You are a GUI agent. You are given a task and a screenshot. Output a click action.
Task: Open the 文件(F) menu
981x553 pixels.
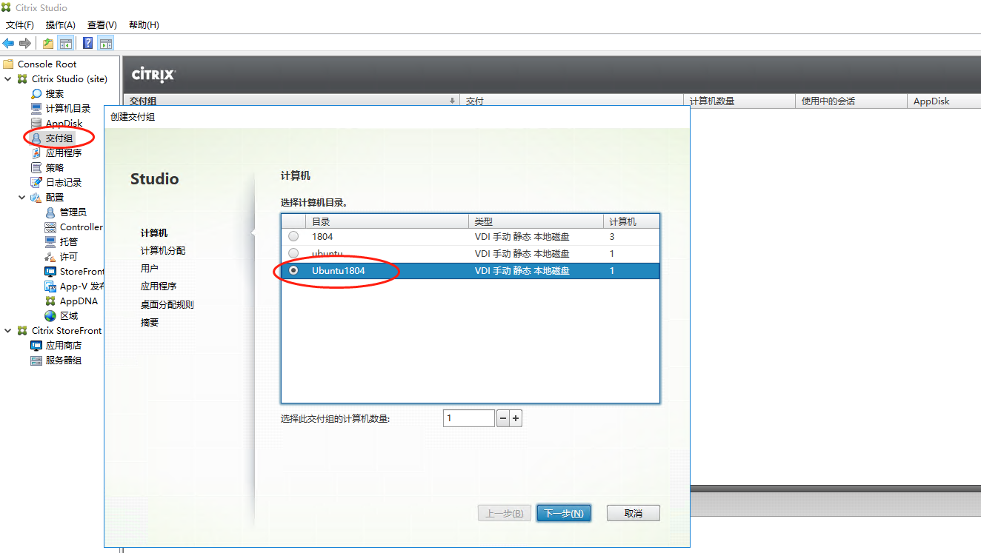(20, 25)
